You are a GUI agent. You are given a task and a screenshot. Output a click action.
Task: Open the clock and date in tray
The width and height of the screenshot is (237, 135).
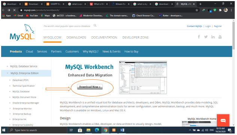tap(221, 131)
